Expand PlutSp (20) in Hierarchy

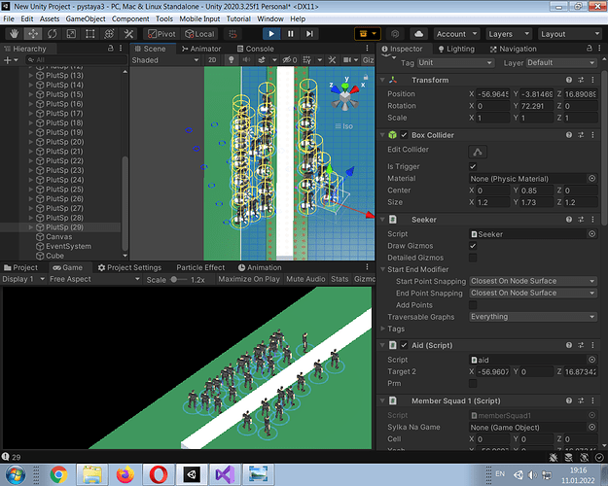[x=30, y=142]
